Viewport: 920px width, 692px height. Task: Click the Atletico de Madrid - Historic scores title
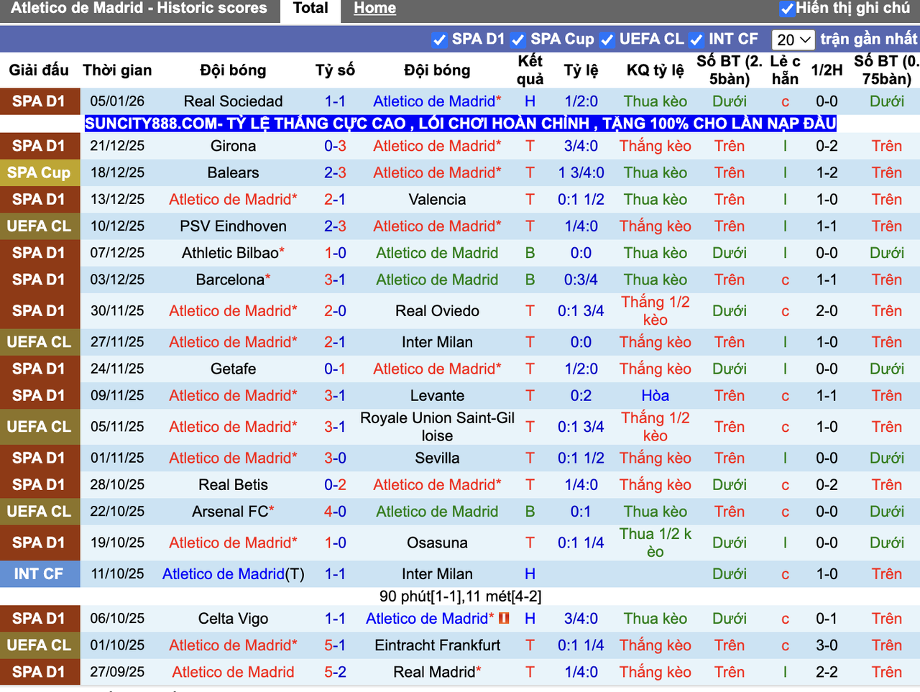[139, 9]
